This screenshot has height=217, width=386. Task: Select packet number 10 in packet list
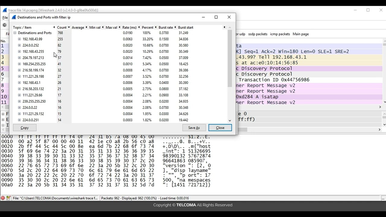click(4, 97)
